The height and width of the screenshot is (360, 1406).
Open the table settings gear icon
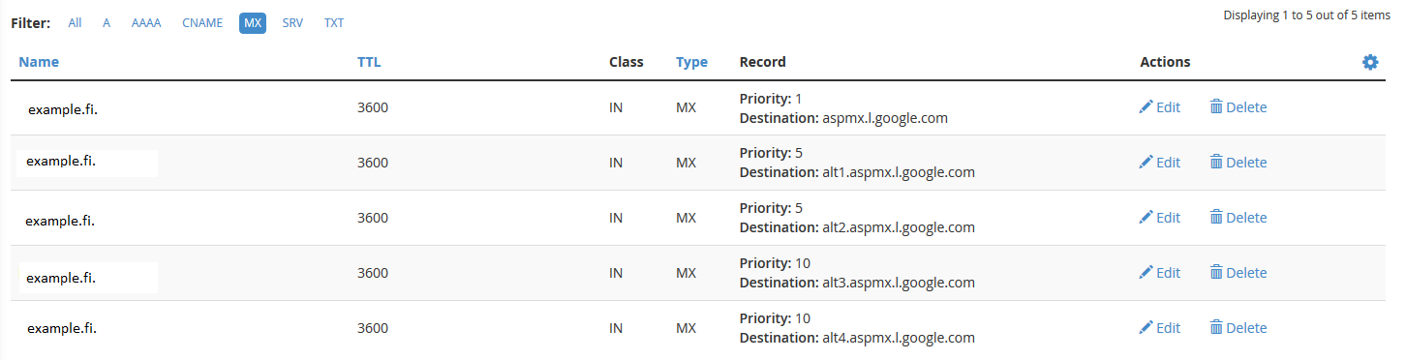pos(1370,62)
